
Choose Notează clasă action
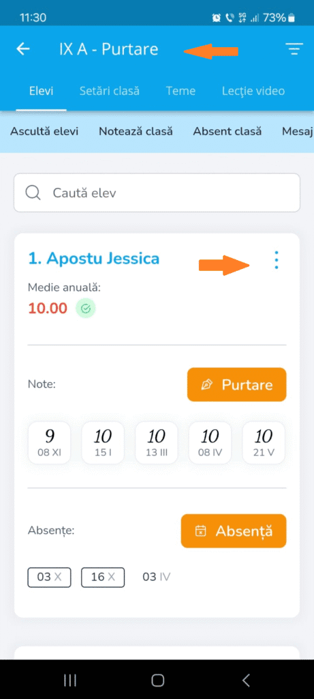click(136, 132)
